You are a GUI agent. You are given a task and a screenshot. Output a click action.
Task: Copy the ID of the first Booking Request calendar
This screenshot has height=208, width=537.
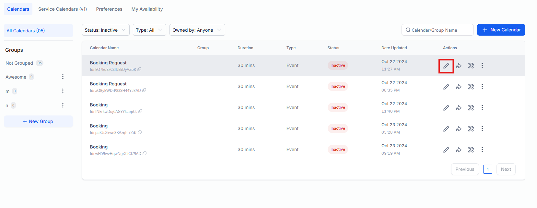[139, 70]
